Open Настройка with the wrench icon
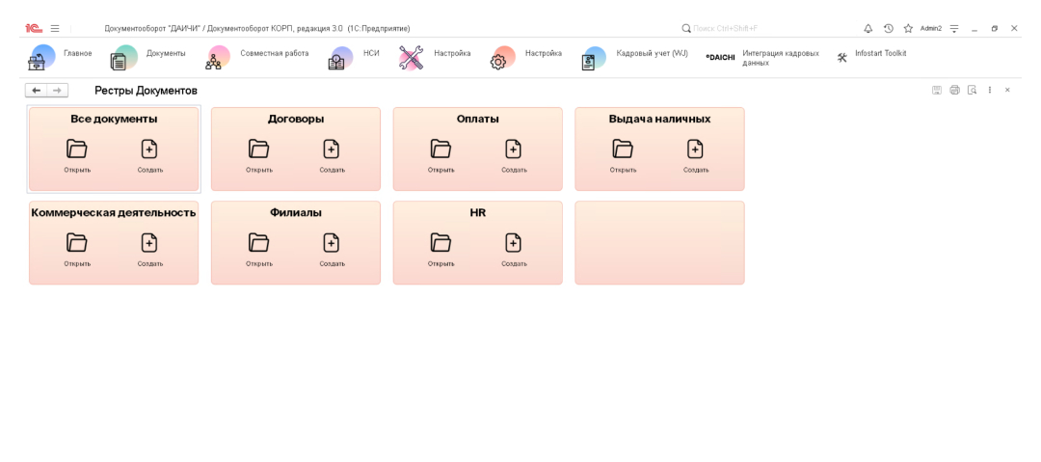 [435, 57]
